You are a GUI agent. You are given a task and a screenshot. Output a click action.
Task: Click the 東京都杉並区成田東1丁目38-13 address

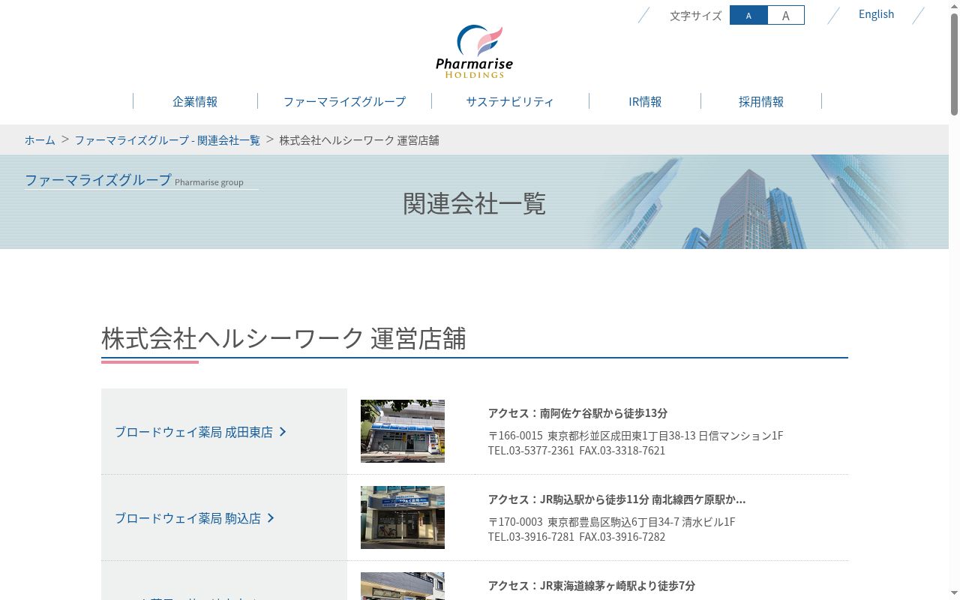pos(636,436)
